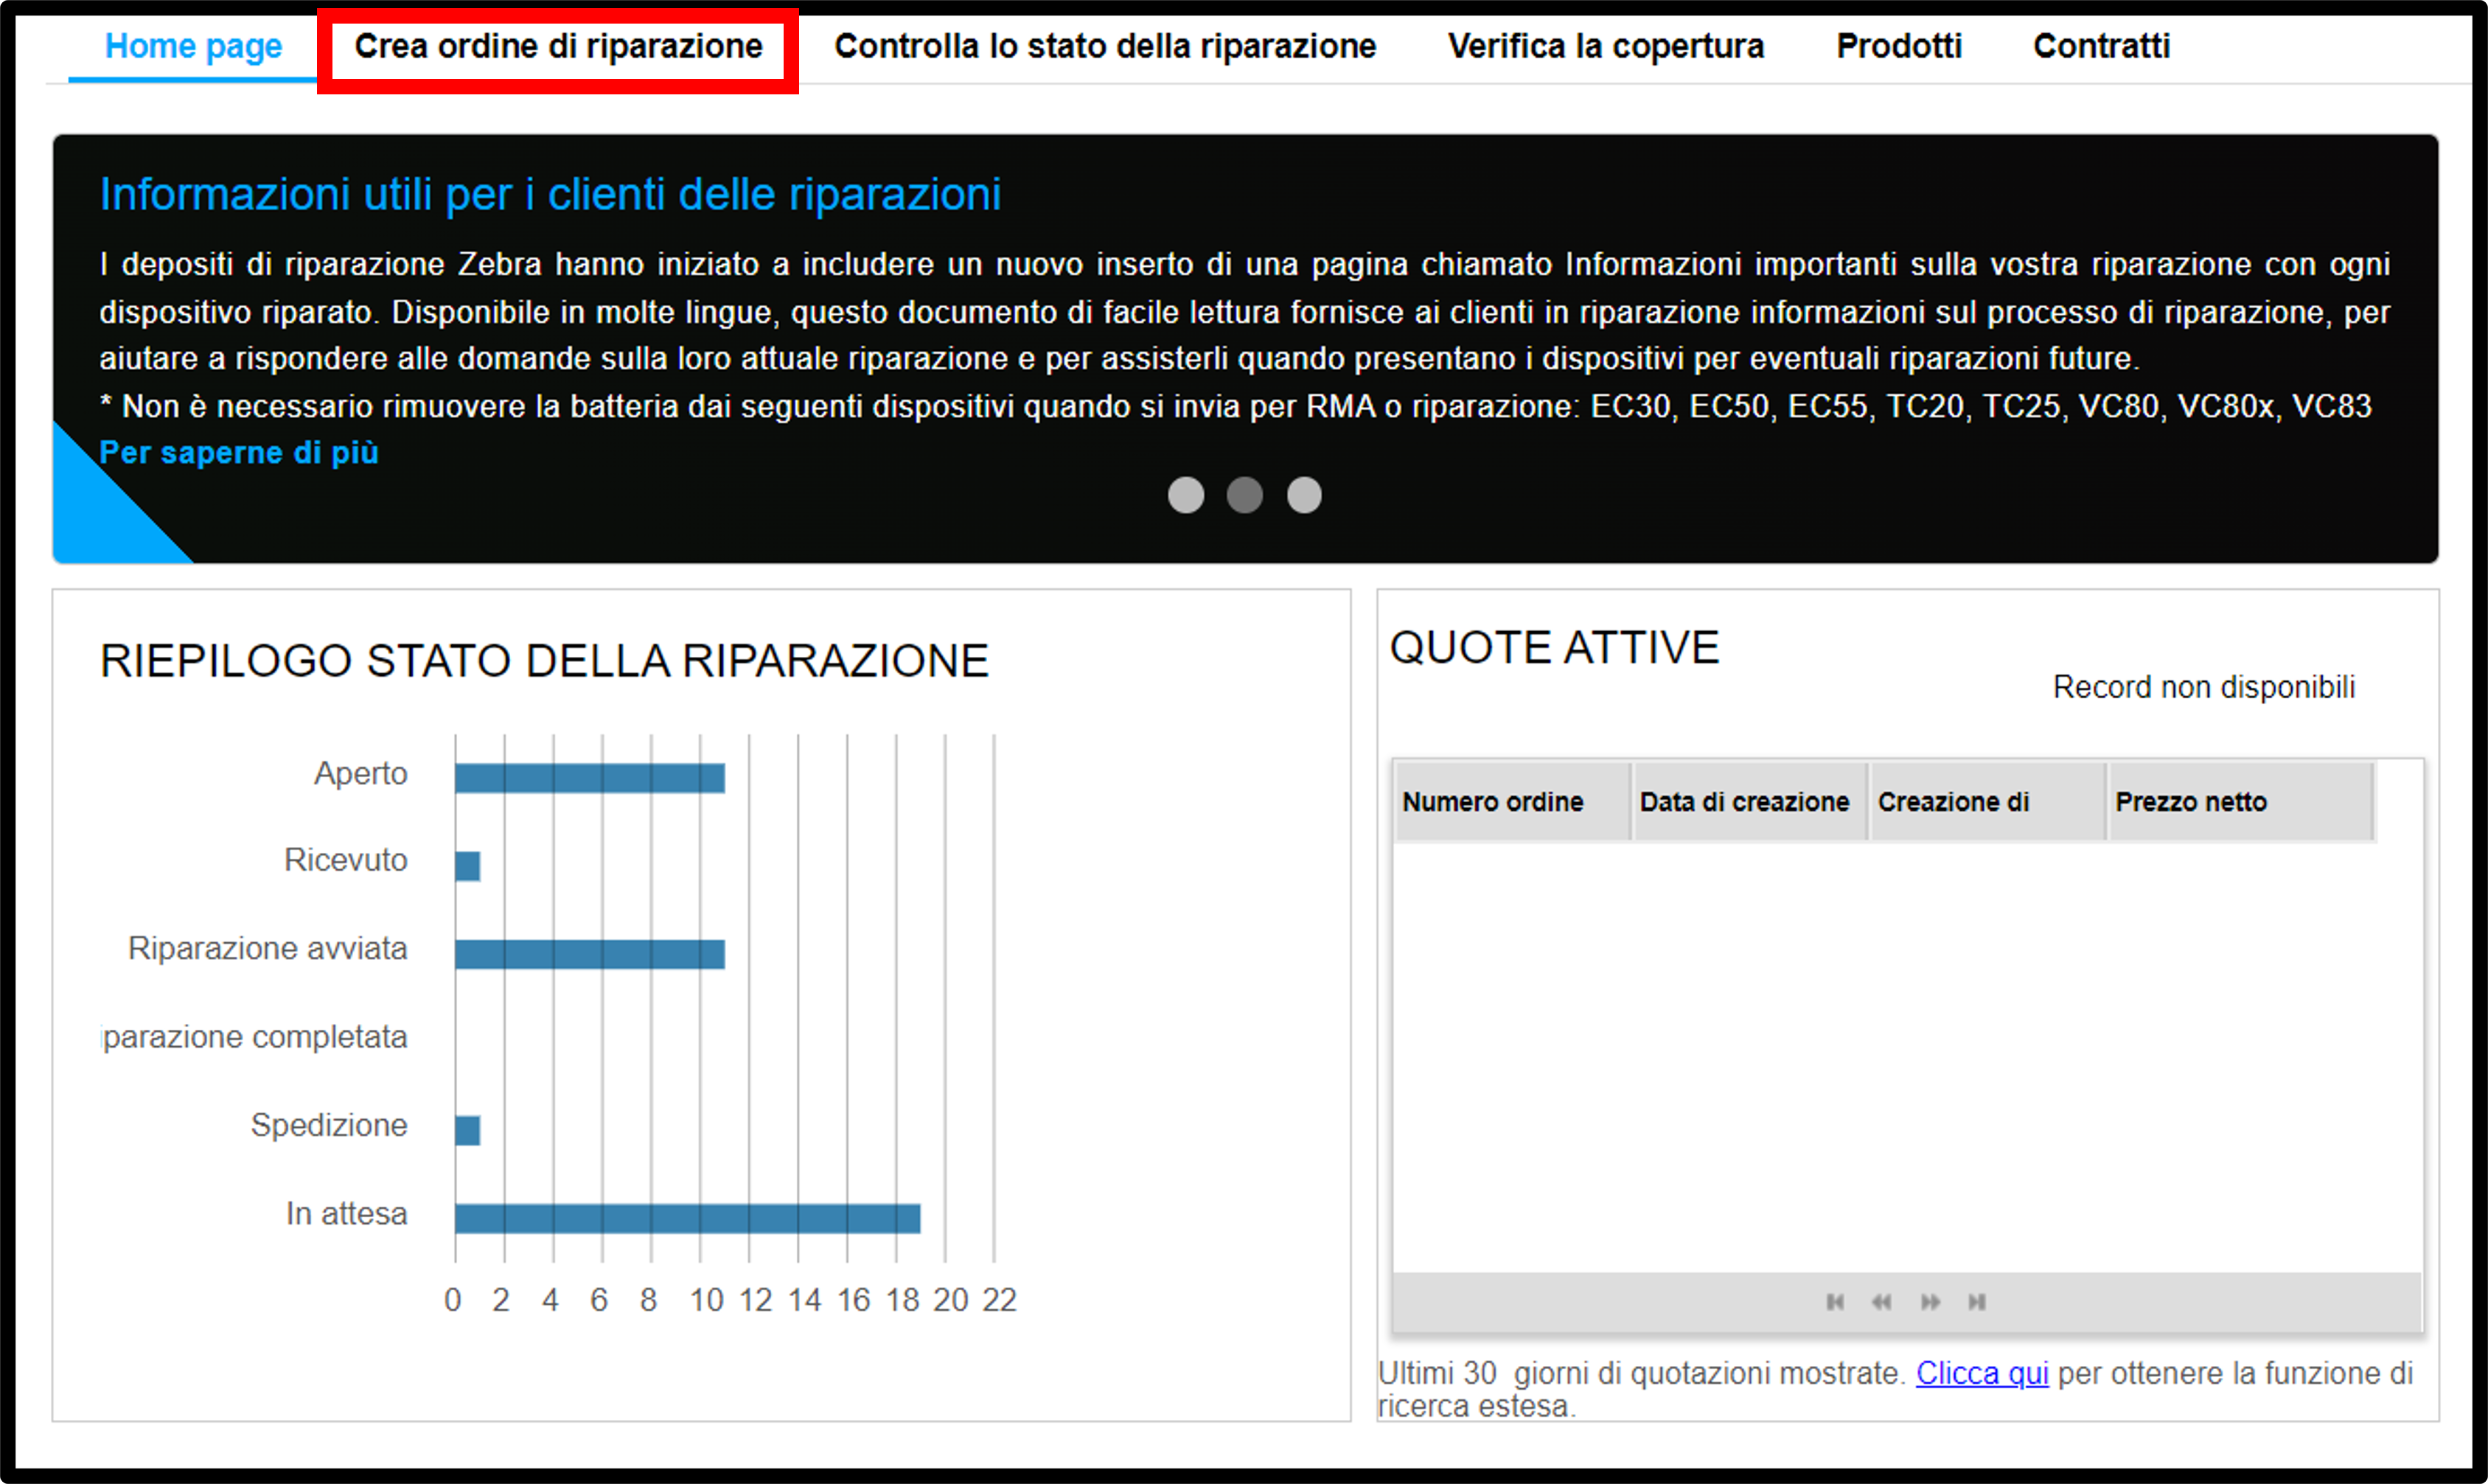Screen dimensions: 2488x1484
Task: Click the Record non disponibili text
Action: 2204,687
